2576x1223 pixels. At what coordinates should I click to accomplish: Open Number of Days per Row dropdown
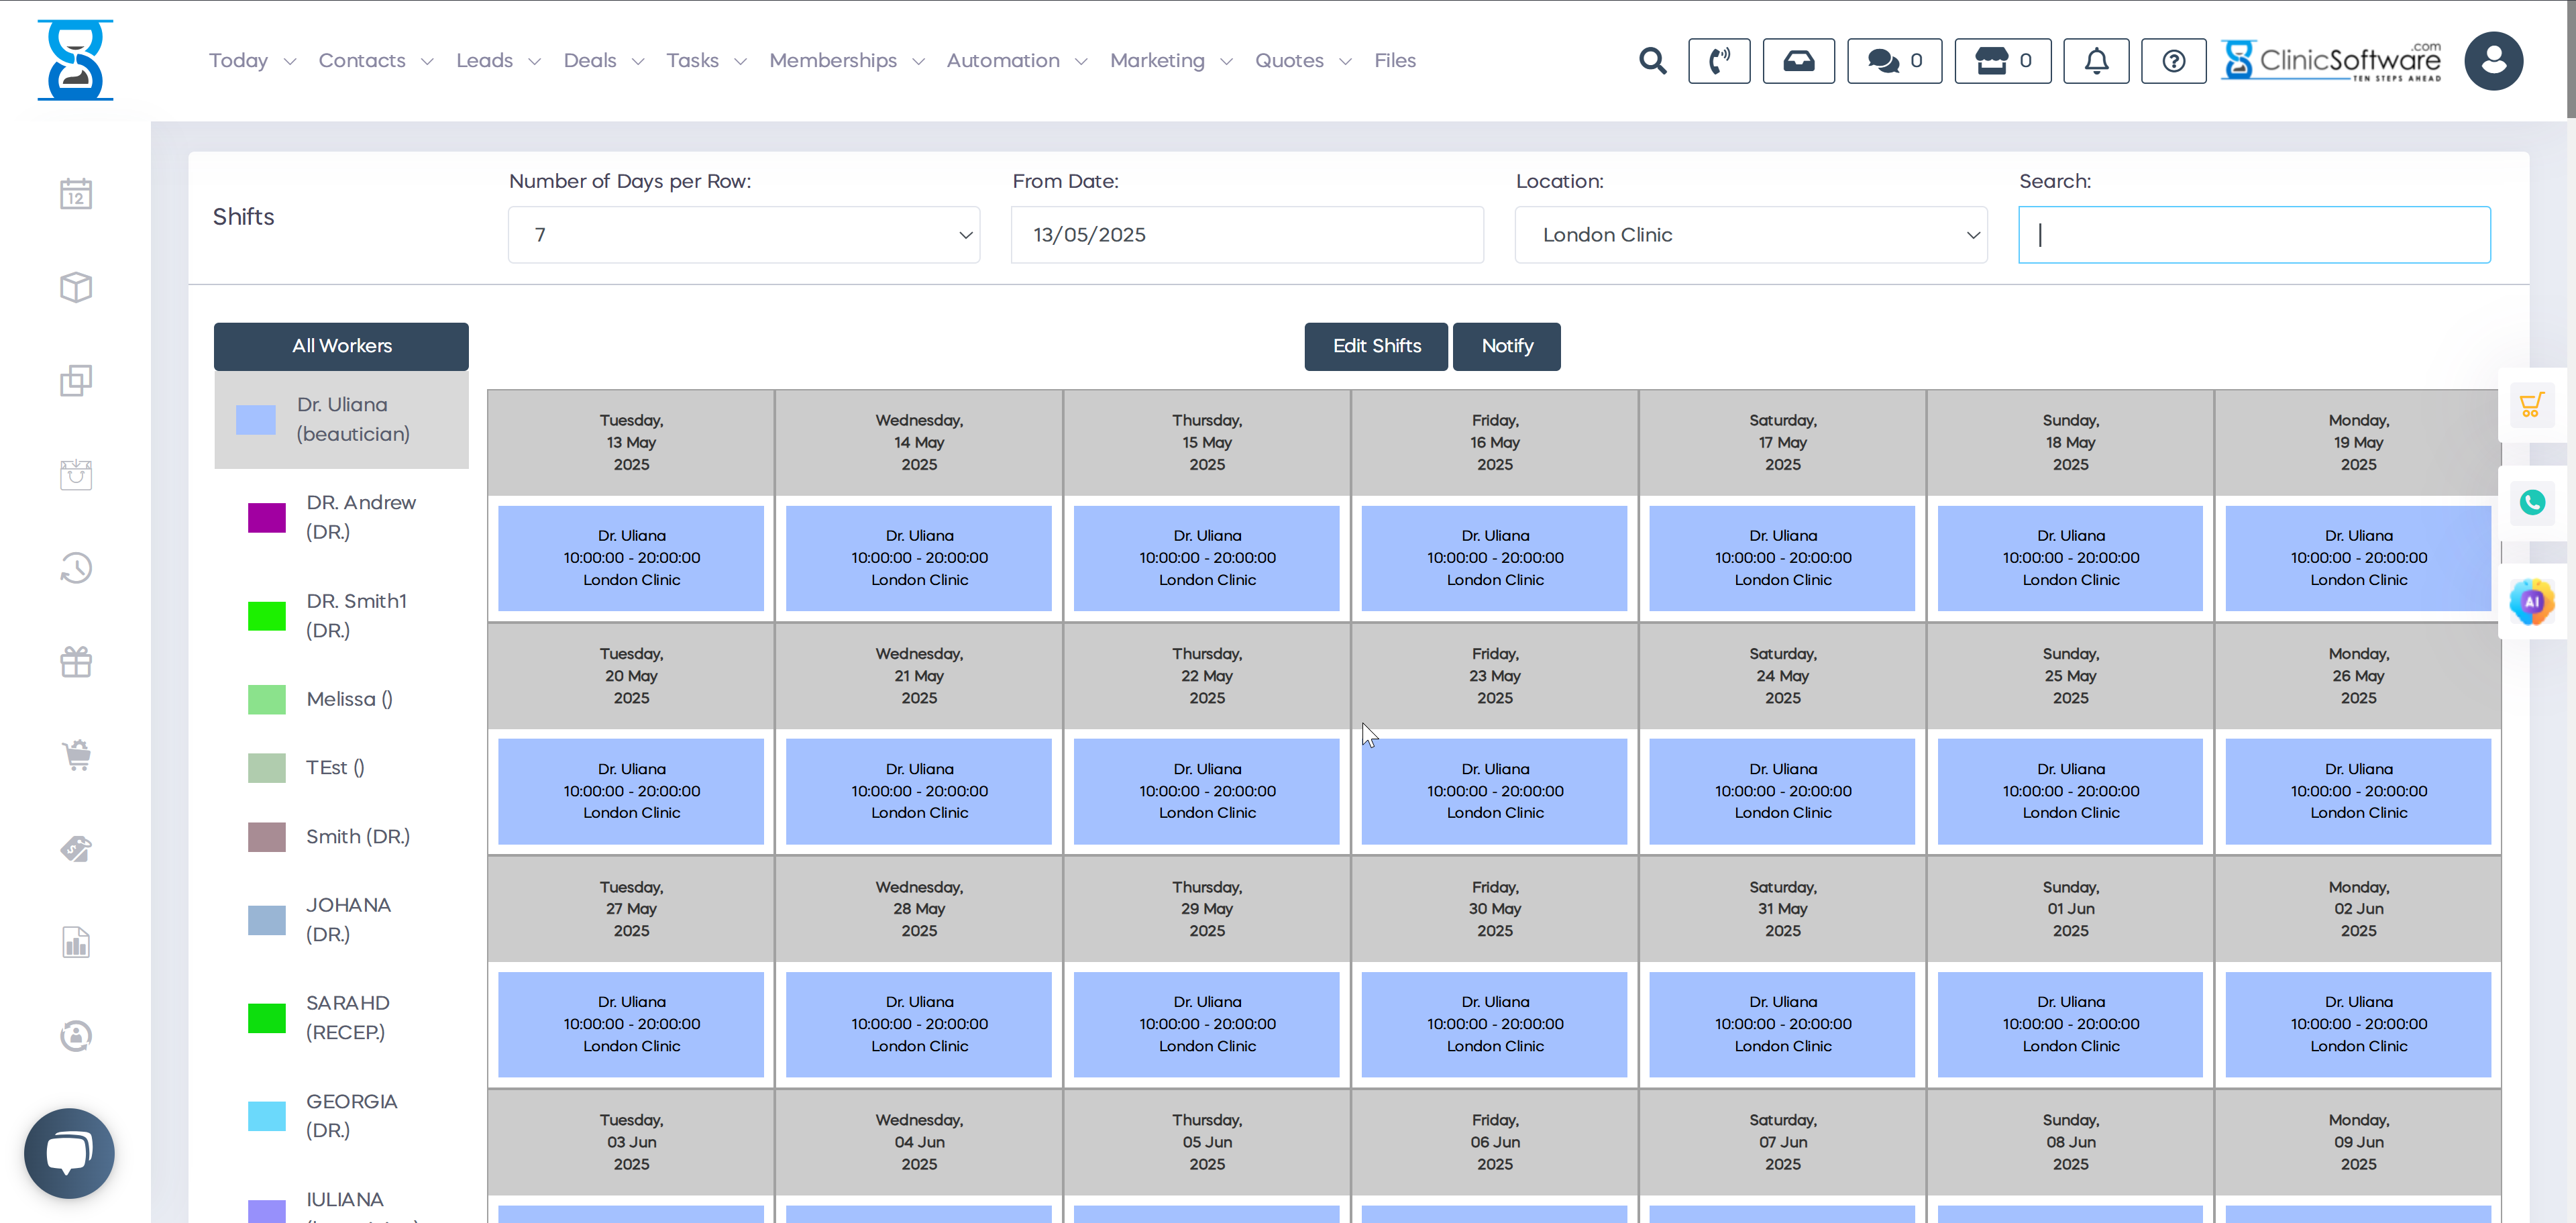click(743, 235)
